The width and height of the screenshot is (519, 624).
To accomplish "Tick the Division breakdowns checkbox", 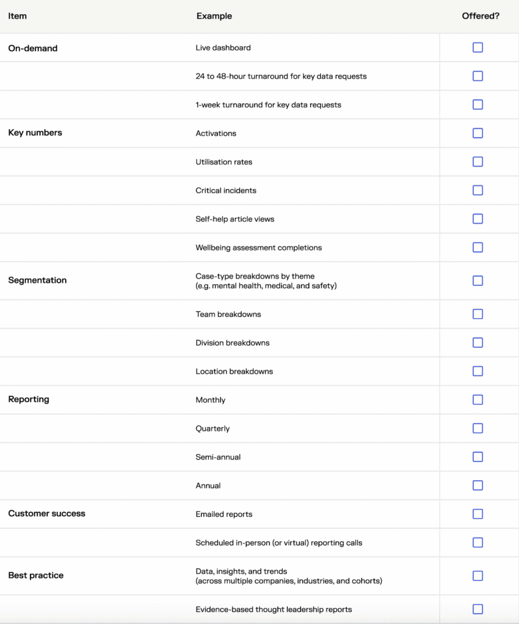I will point(478,342).
